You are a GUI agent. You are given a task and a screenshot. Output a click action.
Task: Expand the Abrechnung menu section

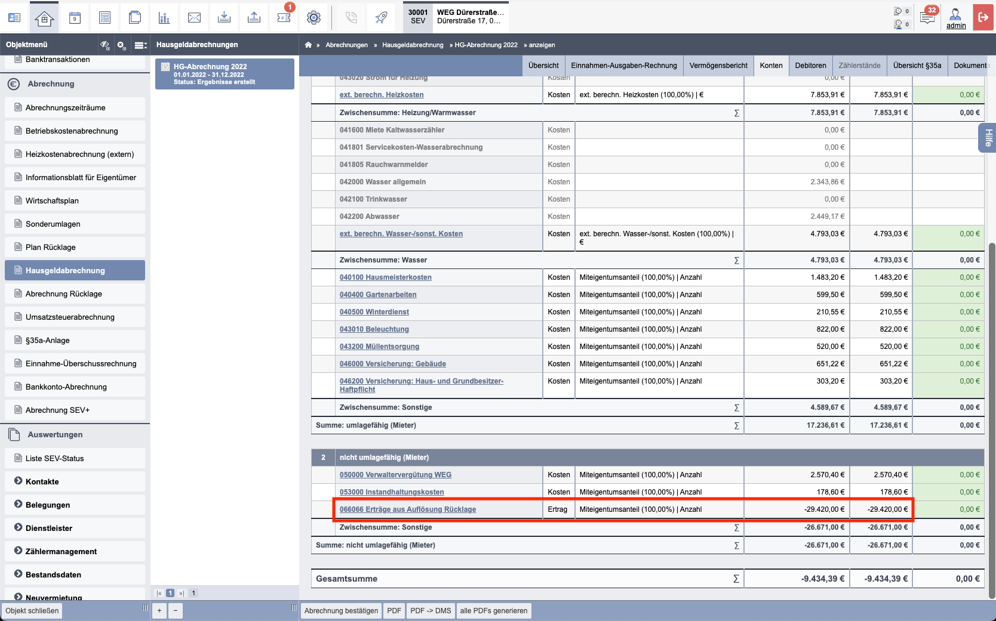click(x=75, y=84)
